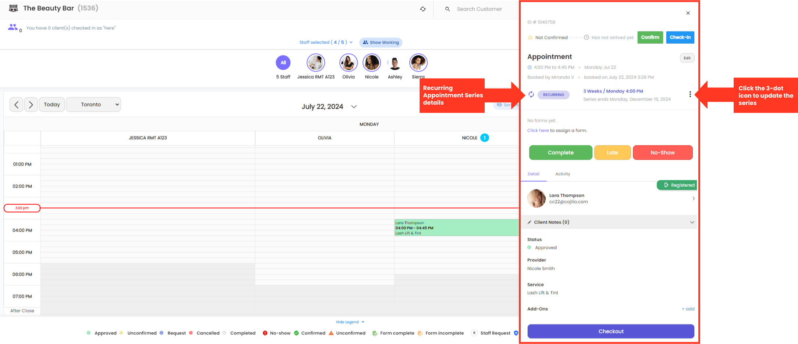Click the Edit appointment button
Viewport: 798px width, 344px height.
click(x=687, y=58)
